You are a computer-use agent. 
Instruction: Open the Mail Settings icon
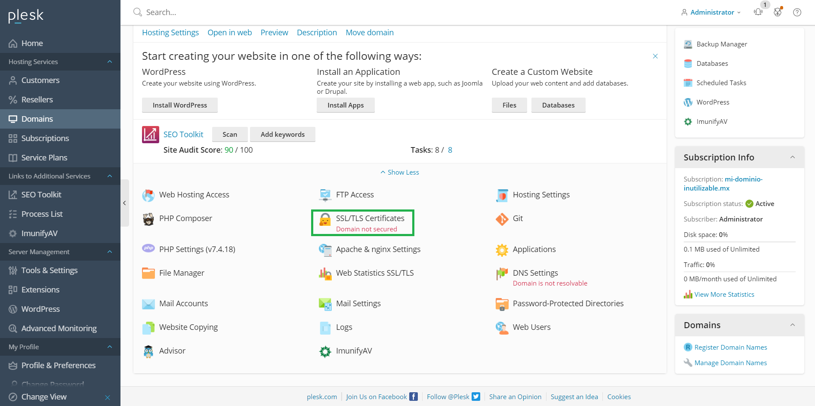coord(325,304)
